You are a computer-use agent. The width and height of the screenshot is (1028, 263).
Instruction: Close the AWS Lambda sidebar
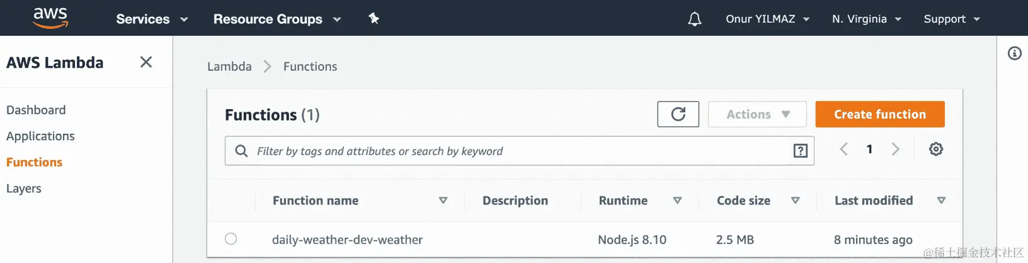[146, 62]
